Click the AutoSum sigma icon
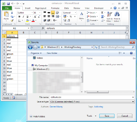 click(x=102, y=13)
